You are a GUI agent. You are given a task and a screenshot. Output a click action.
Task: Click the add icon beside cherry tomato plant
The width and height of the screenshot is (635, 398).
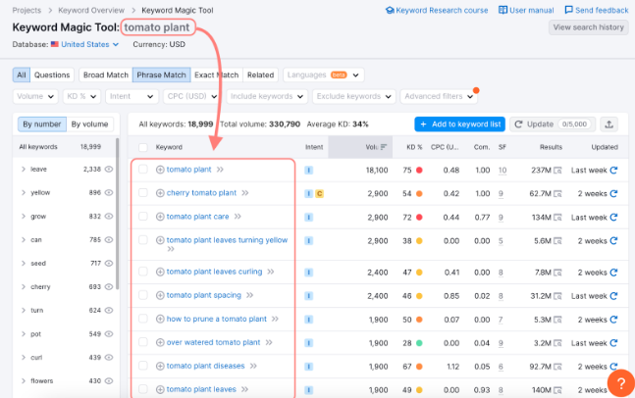point(161,193)
